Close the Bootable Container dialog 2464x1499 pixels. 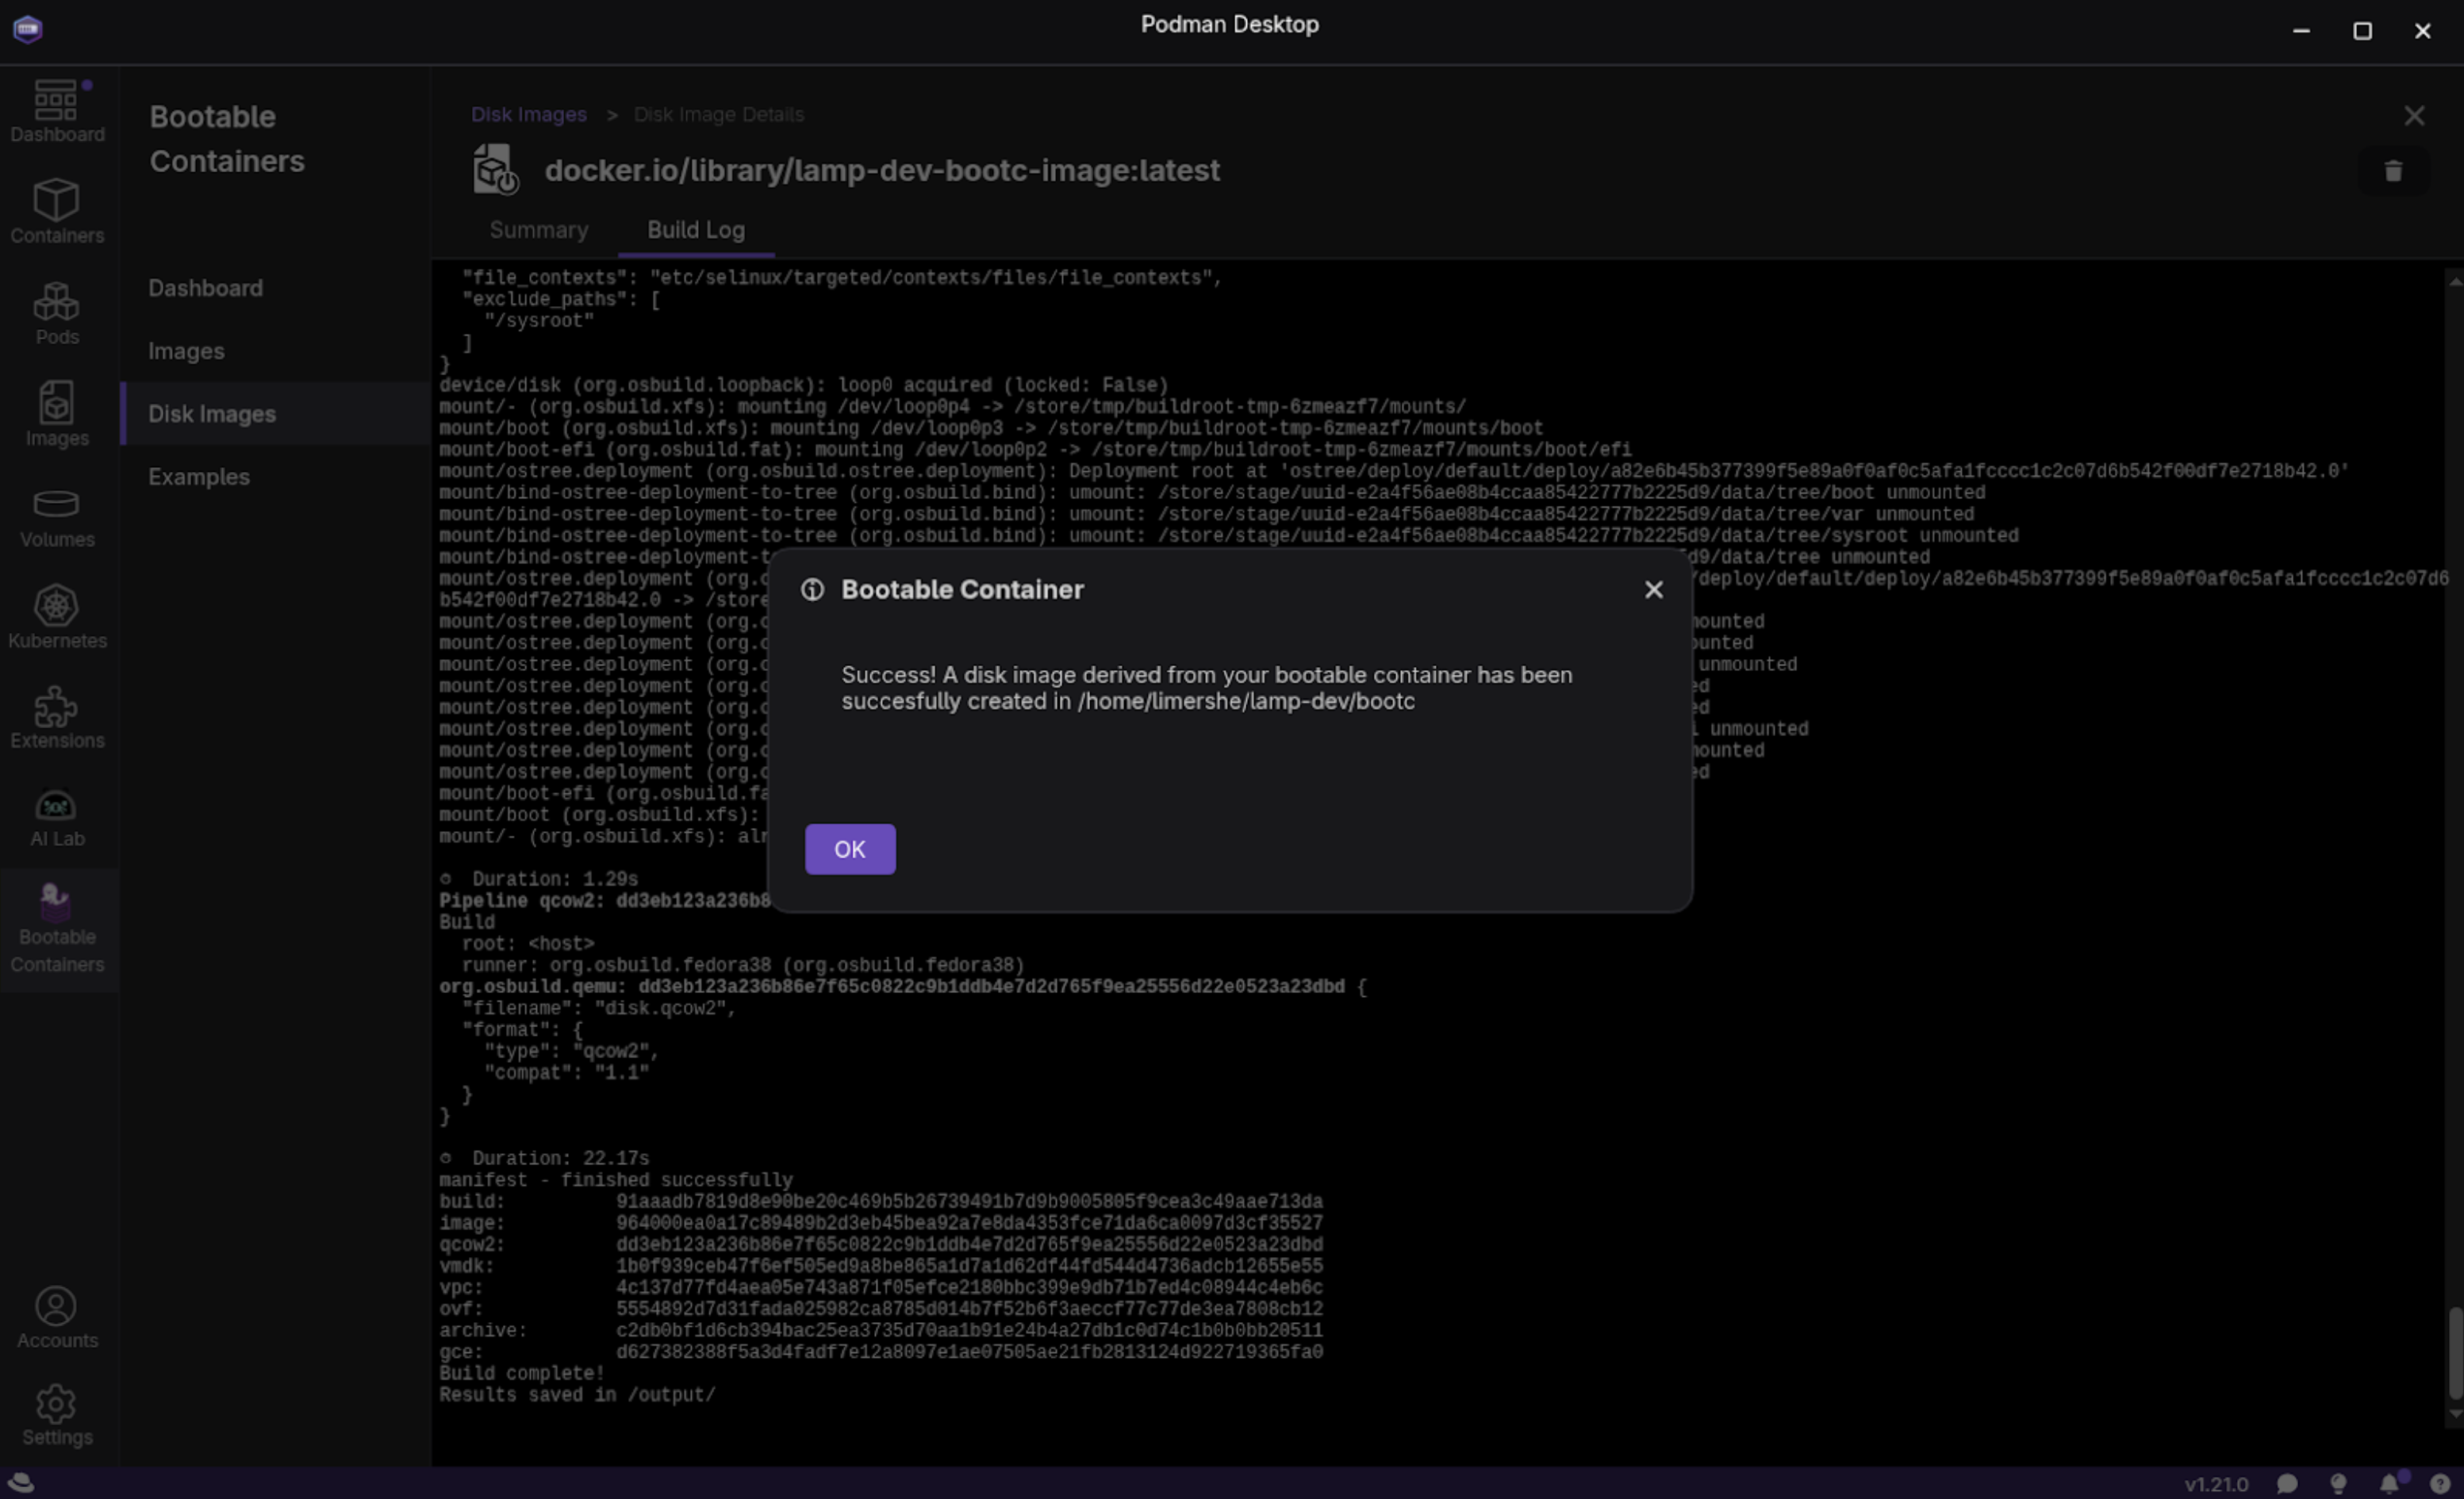click(x=1653, y=590)
